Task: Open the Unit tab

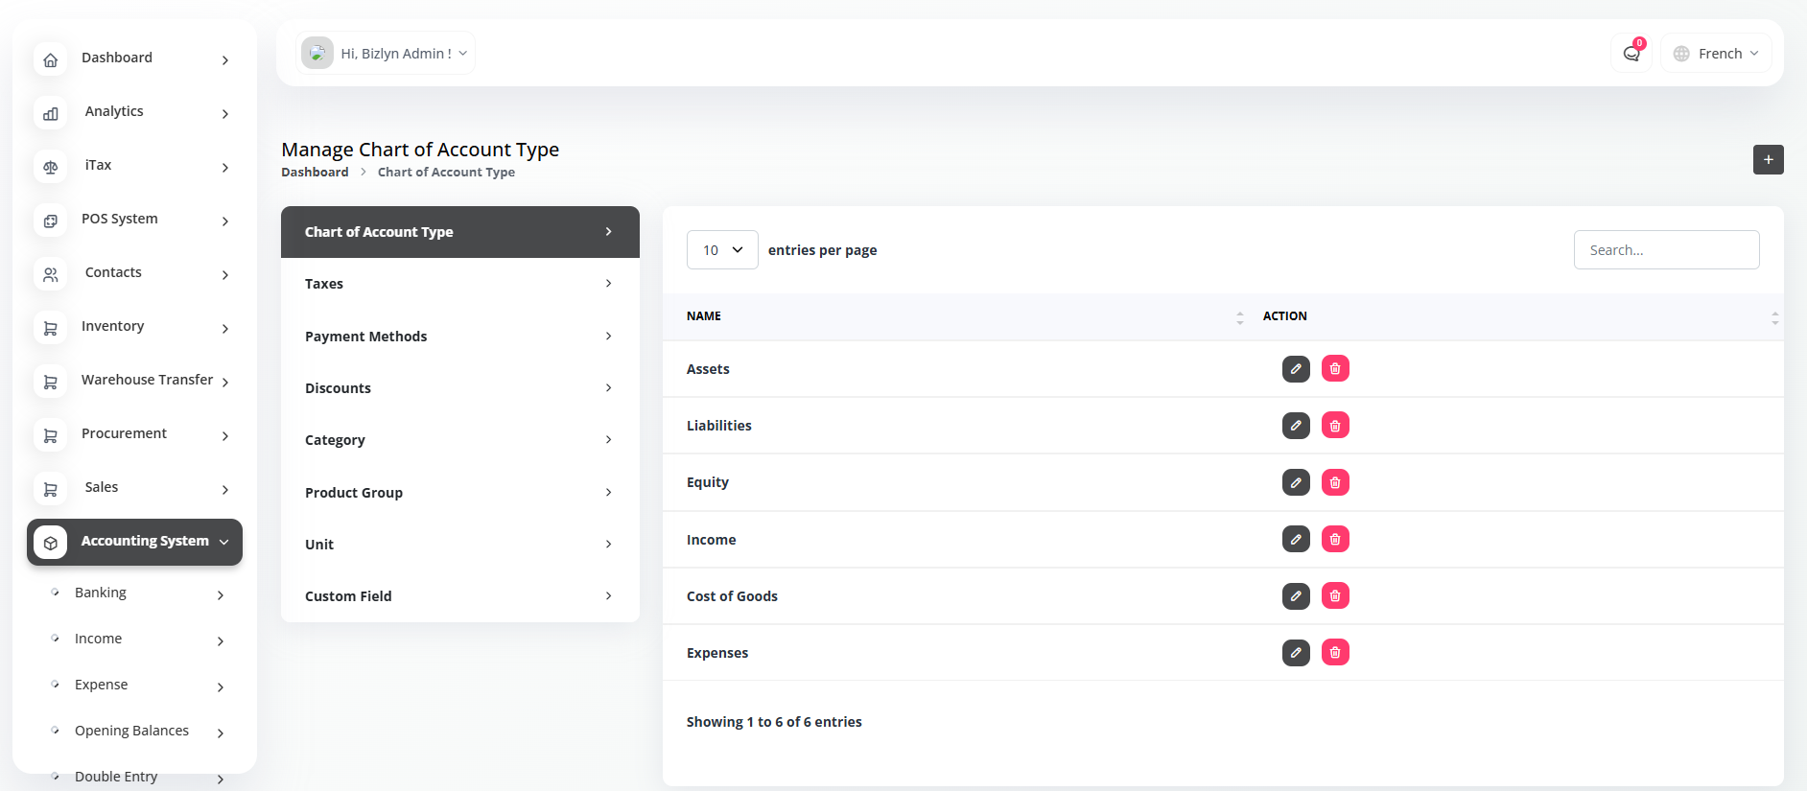Action: coord(460,545)
